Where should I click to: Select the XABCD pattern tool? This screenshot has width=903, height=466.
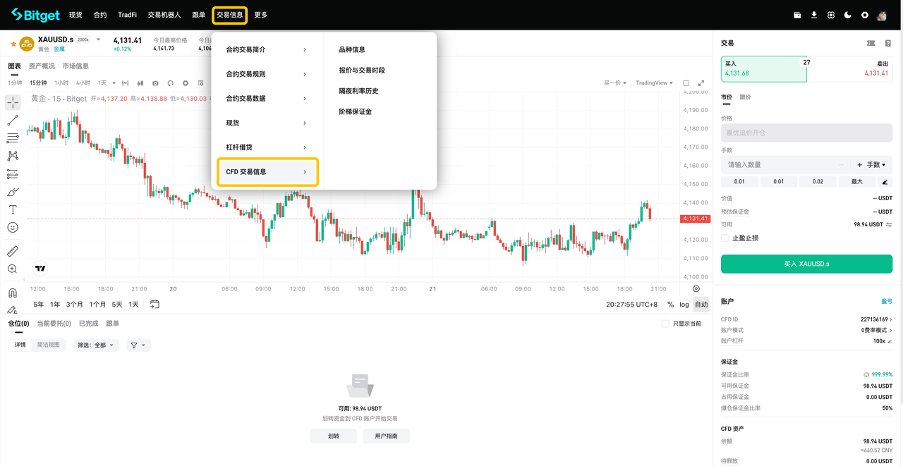[13, 156]
